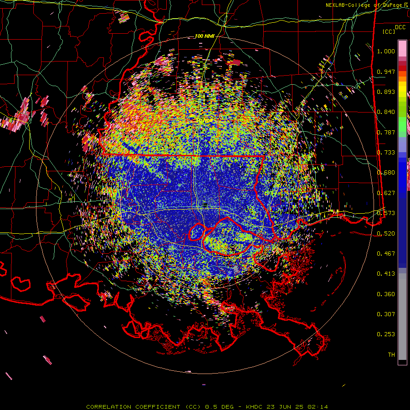Select the 0.627 scale value
The image size is (410, 410).
pos(386,193)
